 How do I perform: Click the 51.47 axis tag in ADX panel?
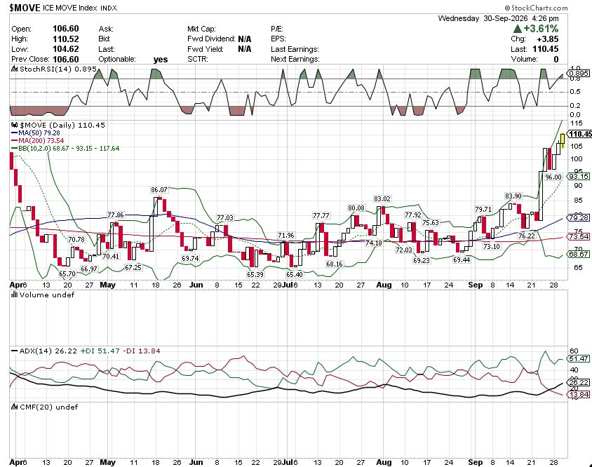579,358
